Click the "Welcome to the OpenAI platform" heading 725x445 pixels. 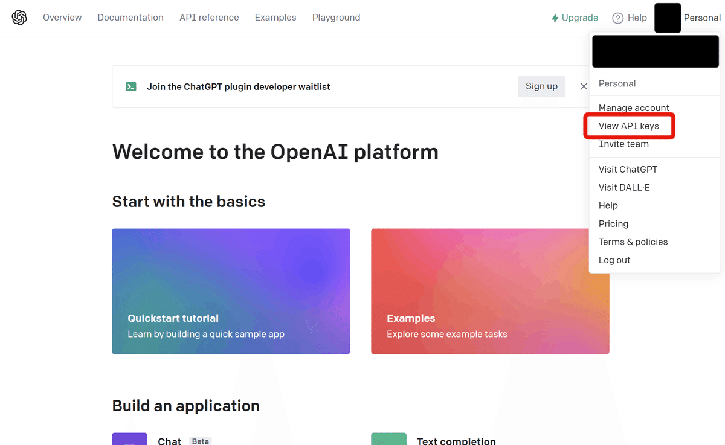pos(275,151)
